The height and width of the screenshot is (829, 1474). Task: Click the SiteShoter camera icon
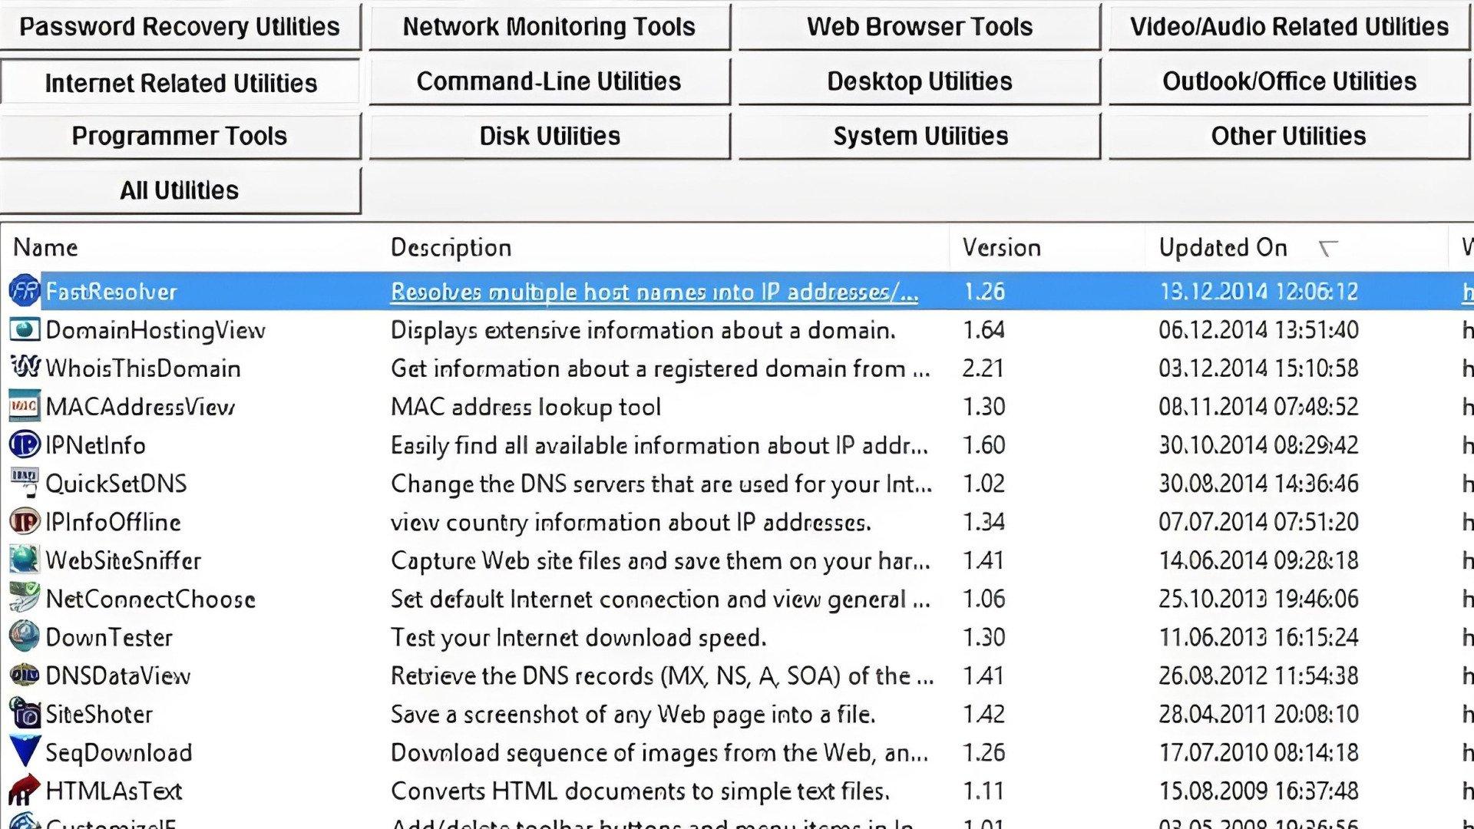(24, 713)
